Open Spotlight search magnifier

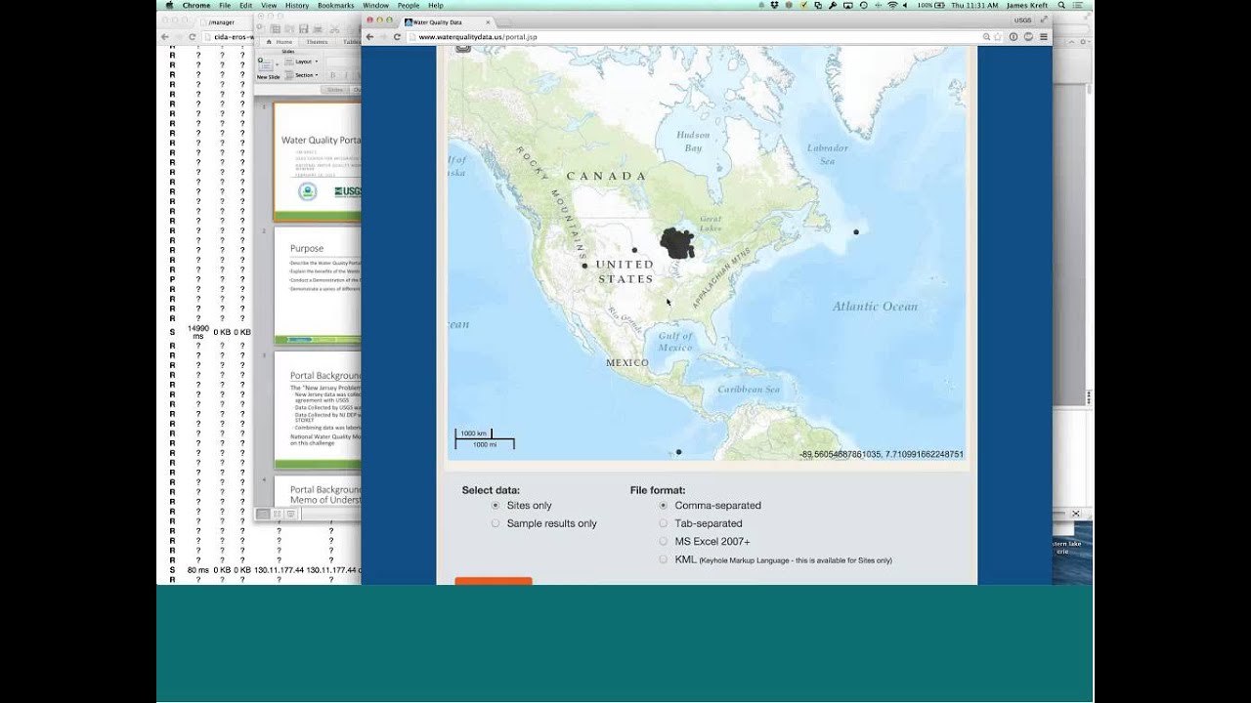pos(1061,5)
